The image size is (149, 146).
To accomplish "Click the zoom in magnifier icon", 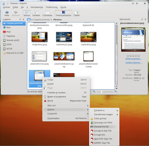I will click(x=116, y=92).
